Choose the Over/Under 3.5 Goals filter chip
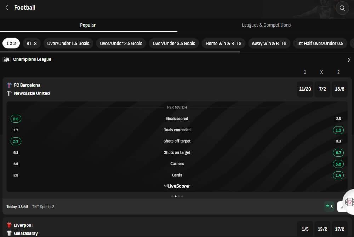354x237 pixels. point(174,43)
